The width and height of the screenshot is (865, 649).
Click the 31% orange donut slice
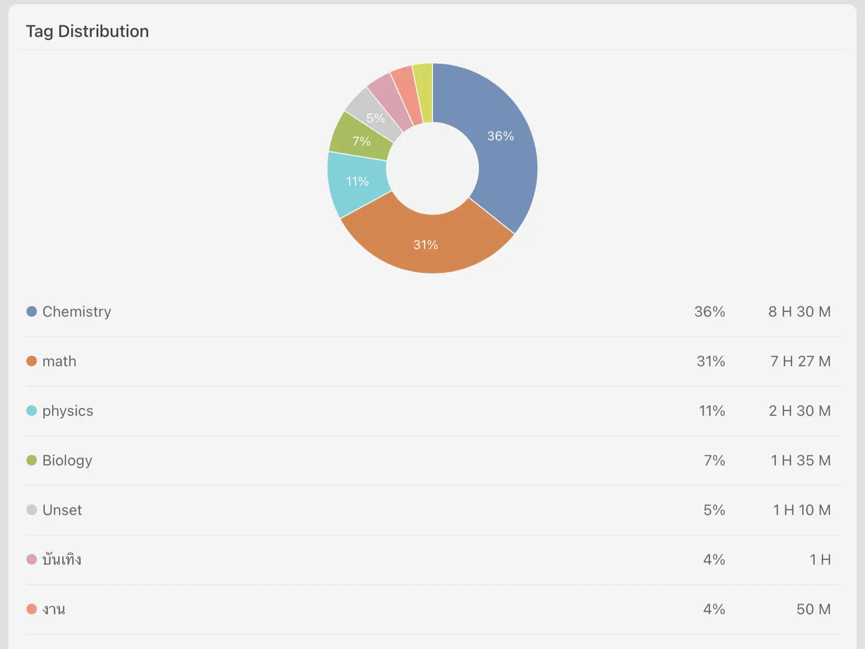[426, 244]
